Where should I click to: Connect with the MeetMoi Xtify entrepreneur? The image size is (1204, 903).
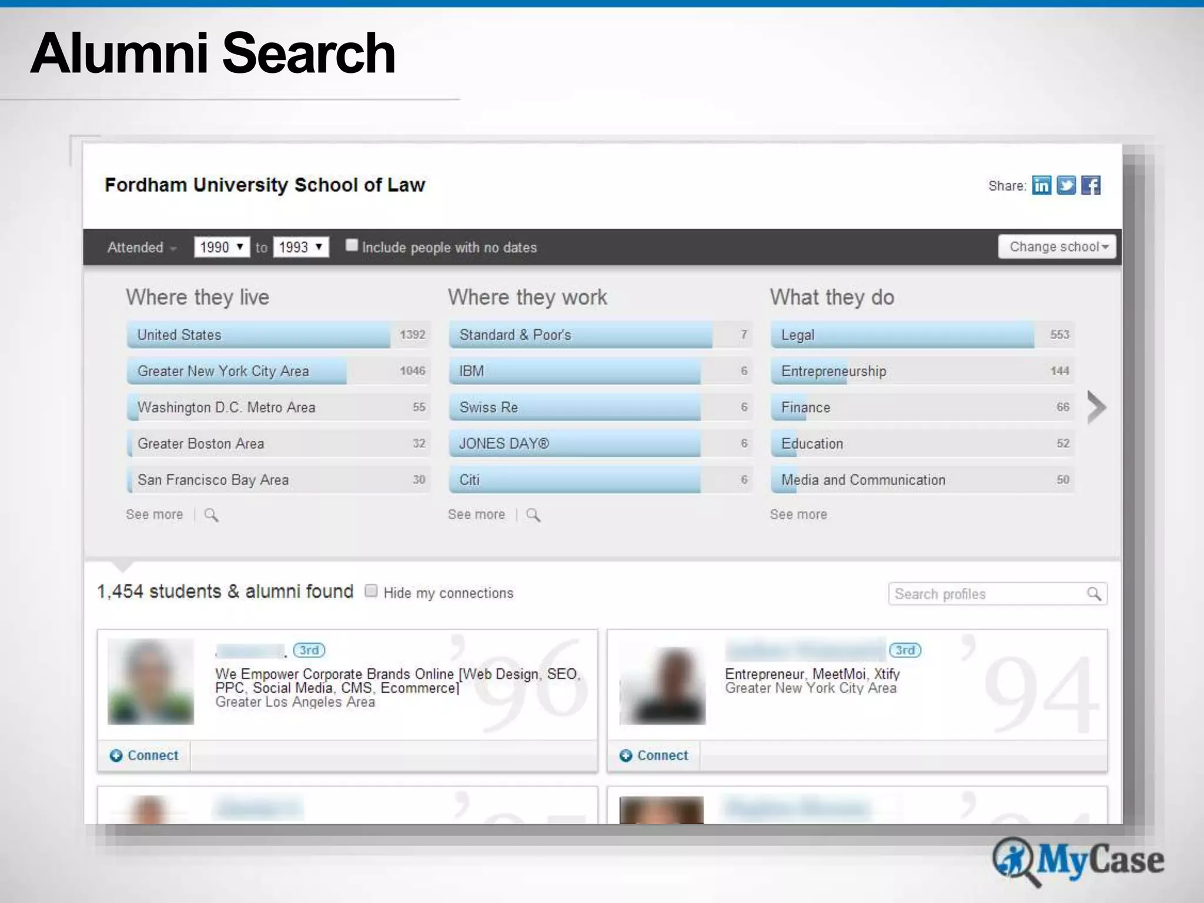pyautogui.click(x=654, y=755)
